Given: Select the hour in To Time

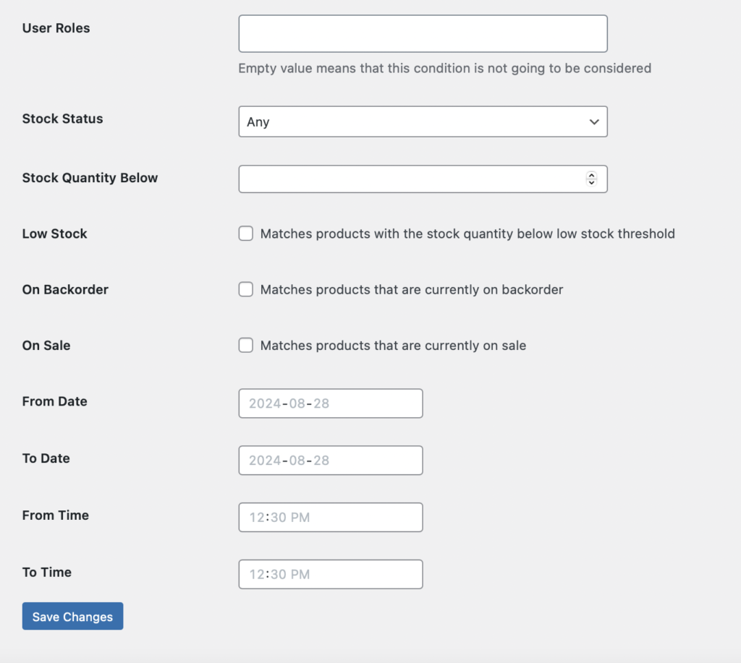Looking at the screenshot, I should pyautogui.click(x=257, y=575).
